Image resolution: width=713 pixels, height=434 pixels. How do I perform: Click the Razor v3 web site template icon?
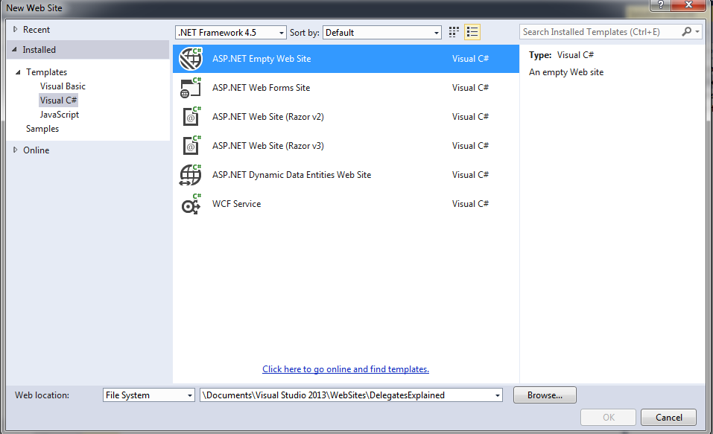click(191, 146)
